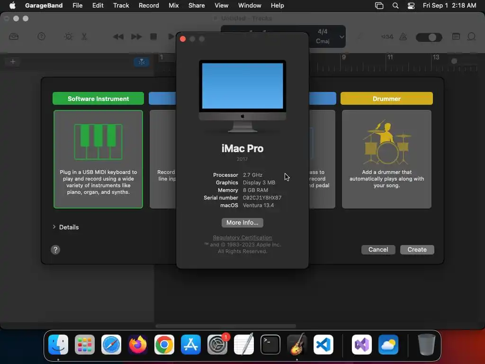Image resolution: width=485 pixels, height=364 pixels.
Task: Select the Software Instrument header
Action: click(x=98, y=99)
